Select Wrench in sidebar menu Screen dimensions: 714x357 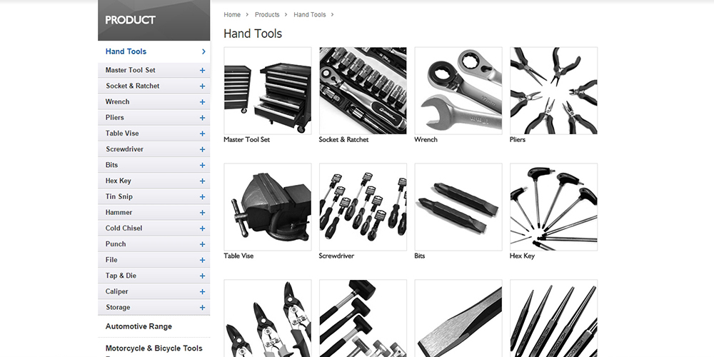[118, 101]
